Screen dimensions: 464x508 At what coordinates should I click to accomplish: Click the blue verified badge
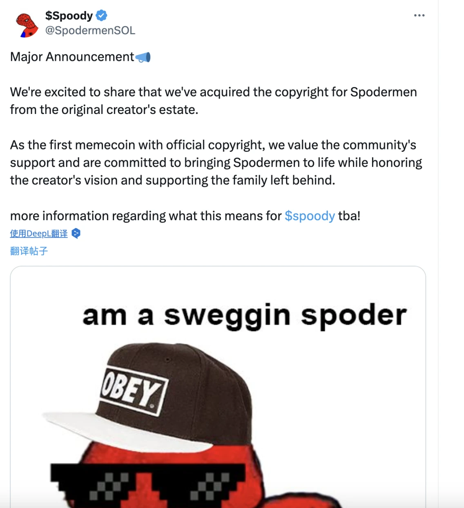[102, 16]
